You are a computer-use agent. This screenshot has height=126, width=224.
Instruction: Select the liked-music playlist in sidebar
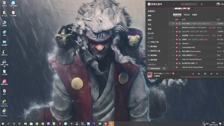click(154, 69)
